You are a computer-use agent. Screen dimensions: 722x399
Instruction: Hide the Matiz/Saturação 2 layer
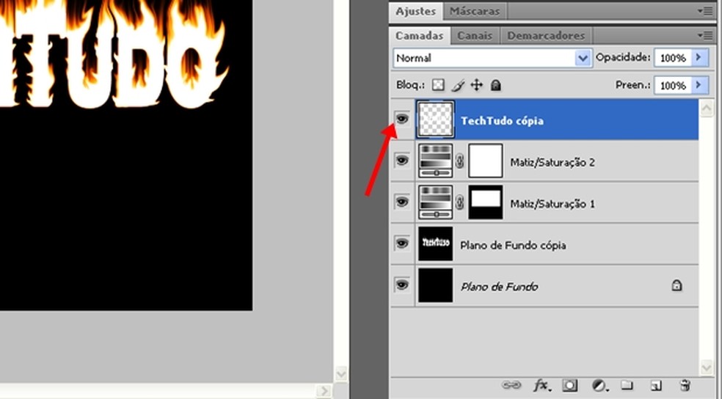point(402,161)
